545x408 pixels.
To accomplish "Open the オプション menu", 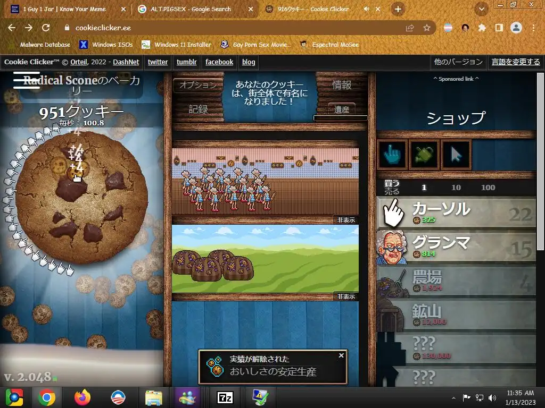I will (198, 84).
